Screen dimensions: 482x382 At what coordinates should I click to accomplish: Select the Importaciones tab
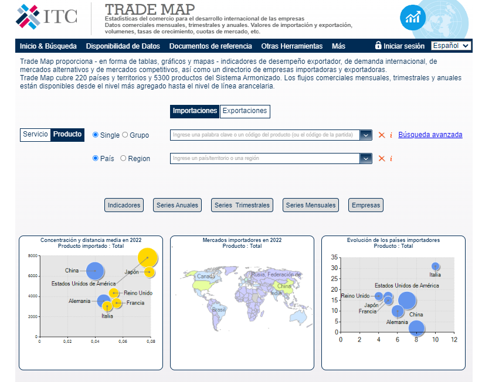(x=195, y=111)
